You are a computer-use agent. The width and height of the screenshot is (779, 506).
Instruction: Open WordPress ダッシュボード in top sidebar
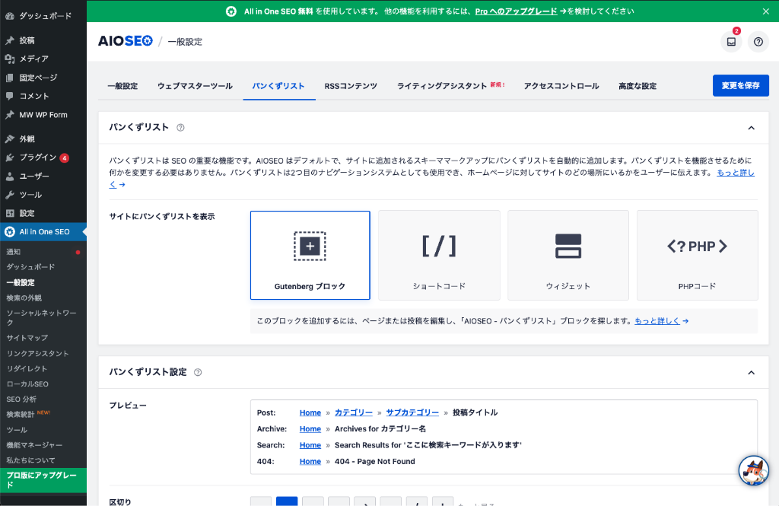(43, 16)
